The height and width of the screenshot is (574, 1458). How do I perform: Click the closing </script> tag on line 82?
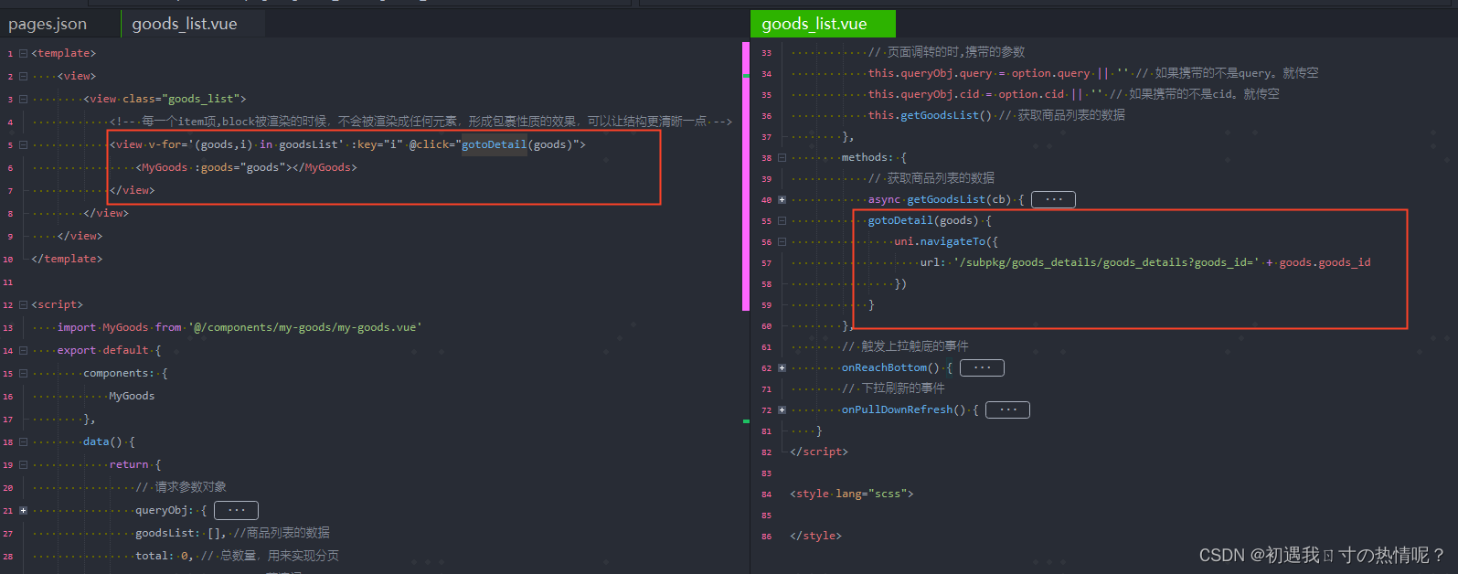tap(819, 452)
